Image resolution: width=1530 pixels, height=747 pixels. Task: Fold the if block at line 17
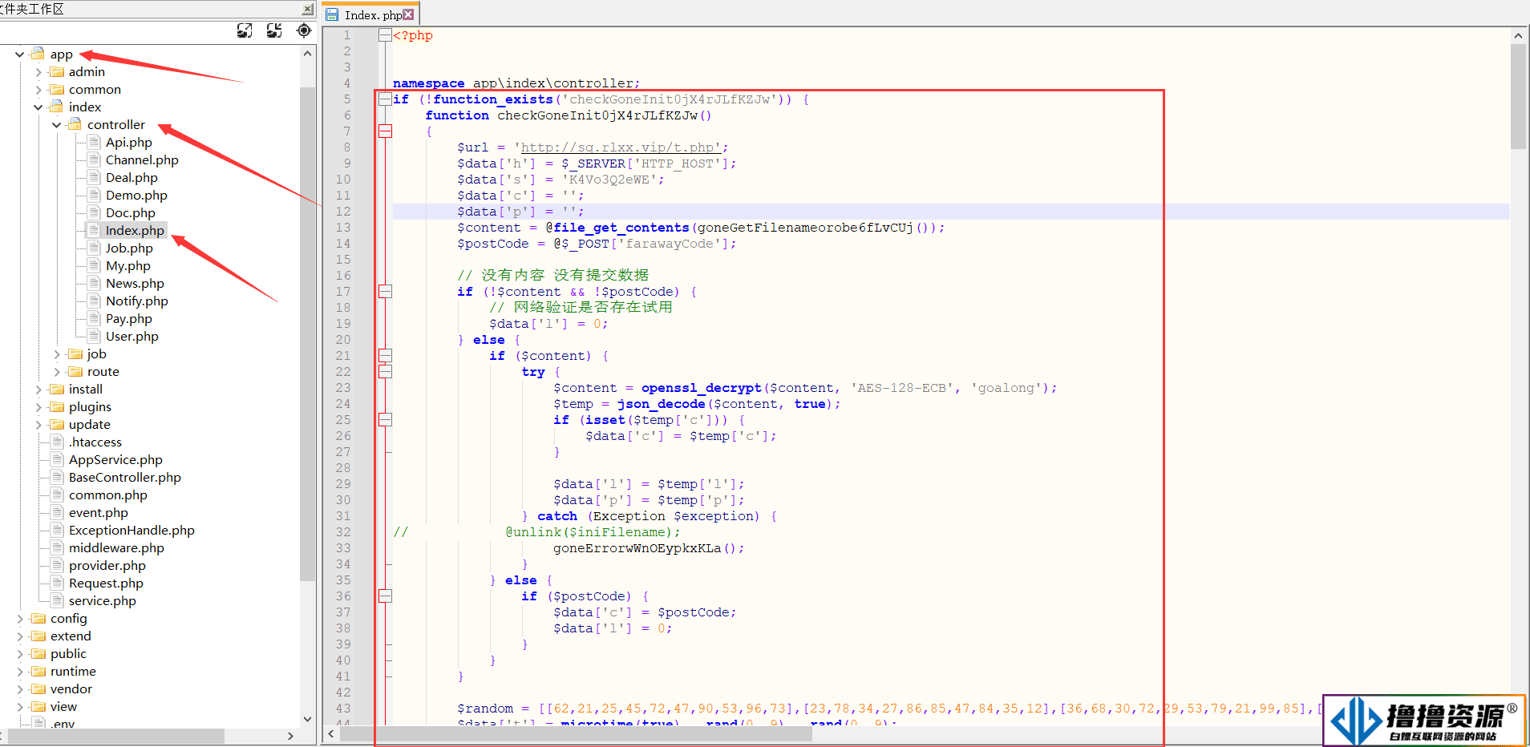click(385, 292)
